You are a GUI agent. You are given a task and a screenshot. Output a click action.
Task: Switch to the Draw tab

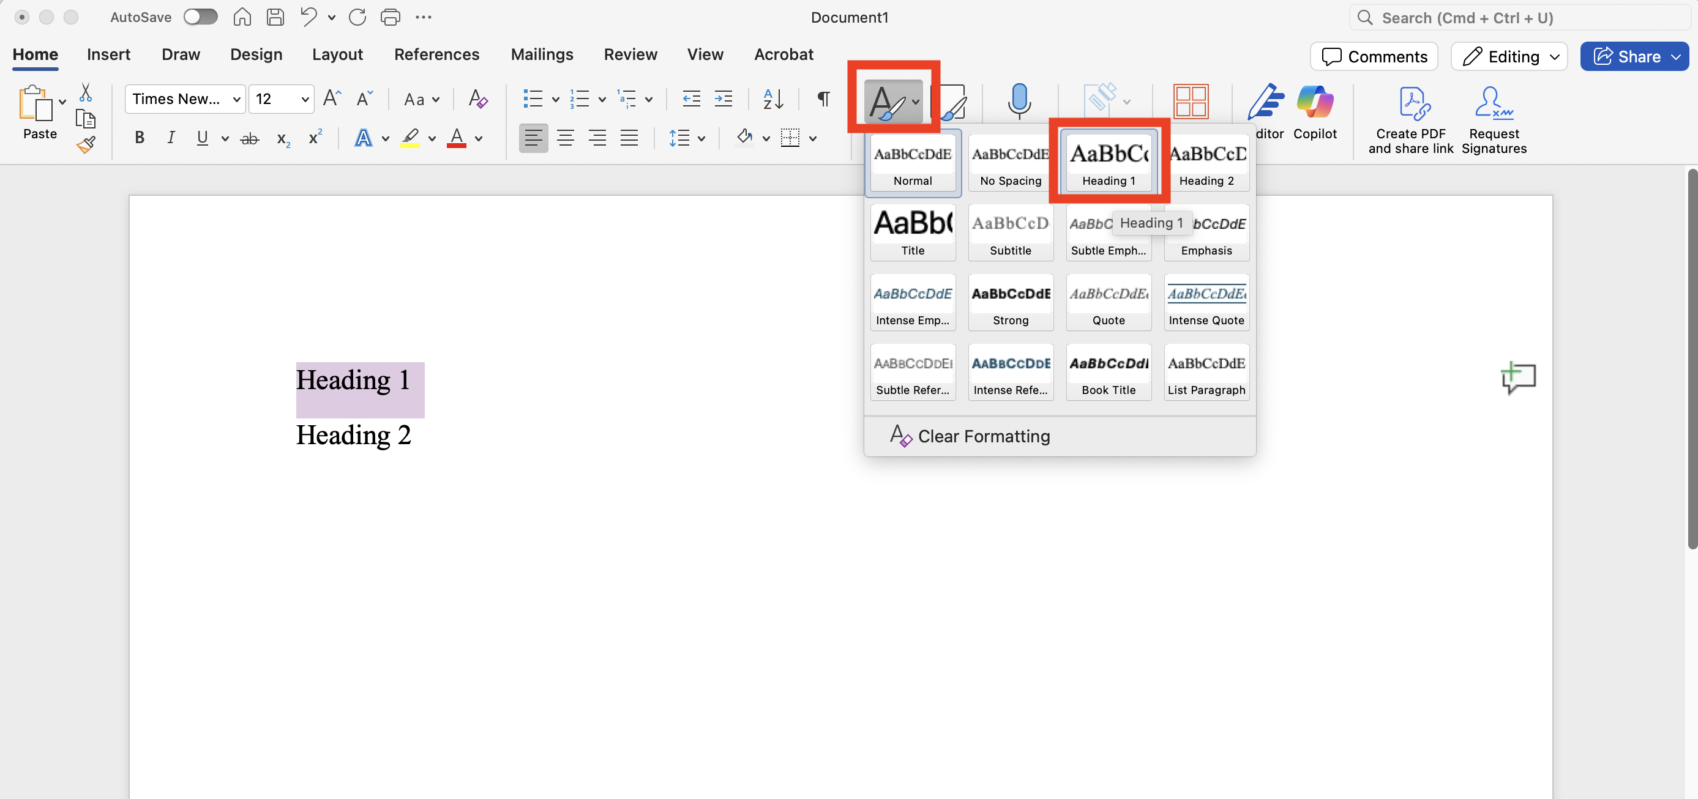pos(181,54)
